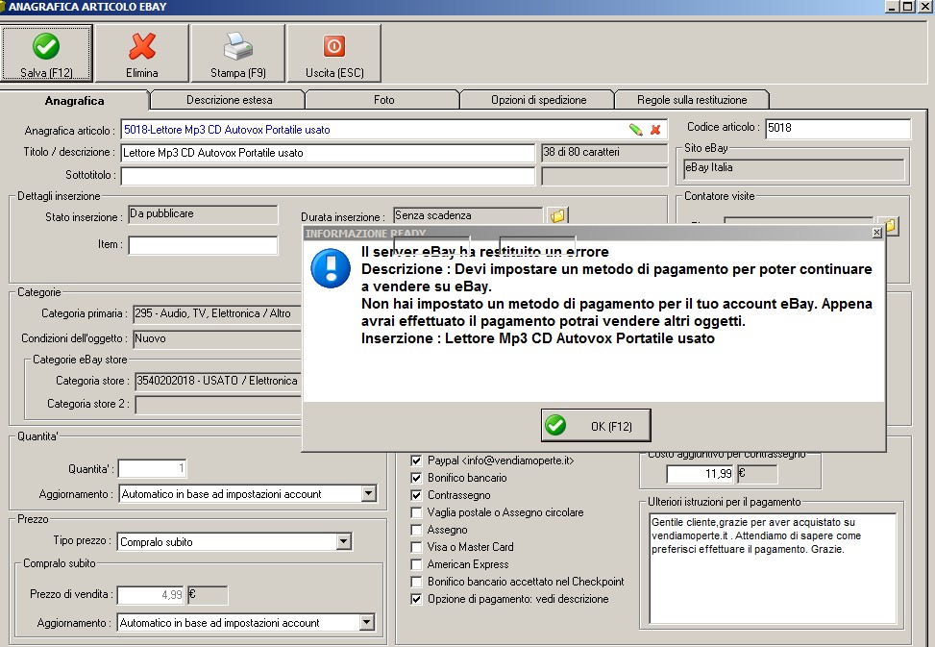Open the Foto tab
The image size is (935, 647).
(x=383, y=100)
